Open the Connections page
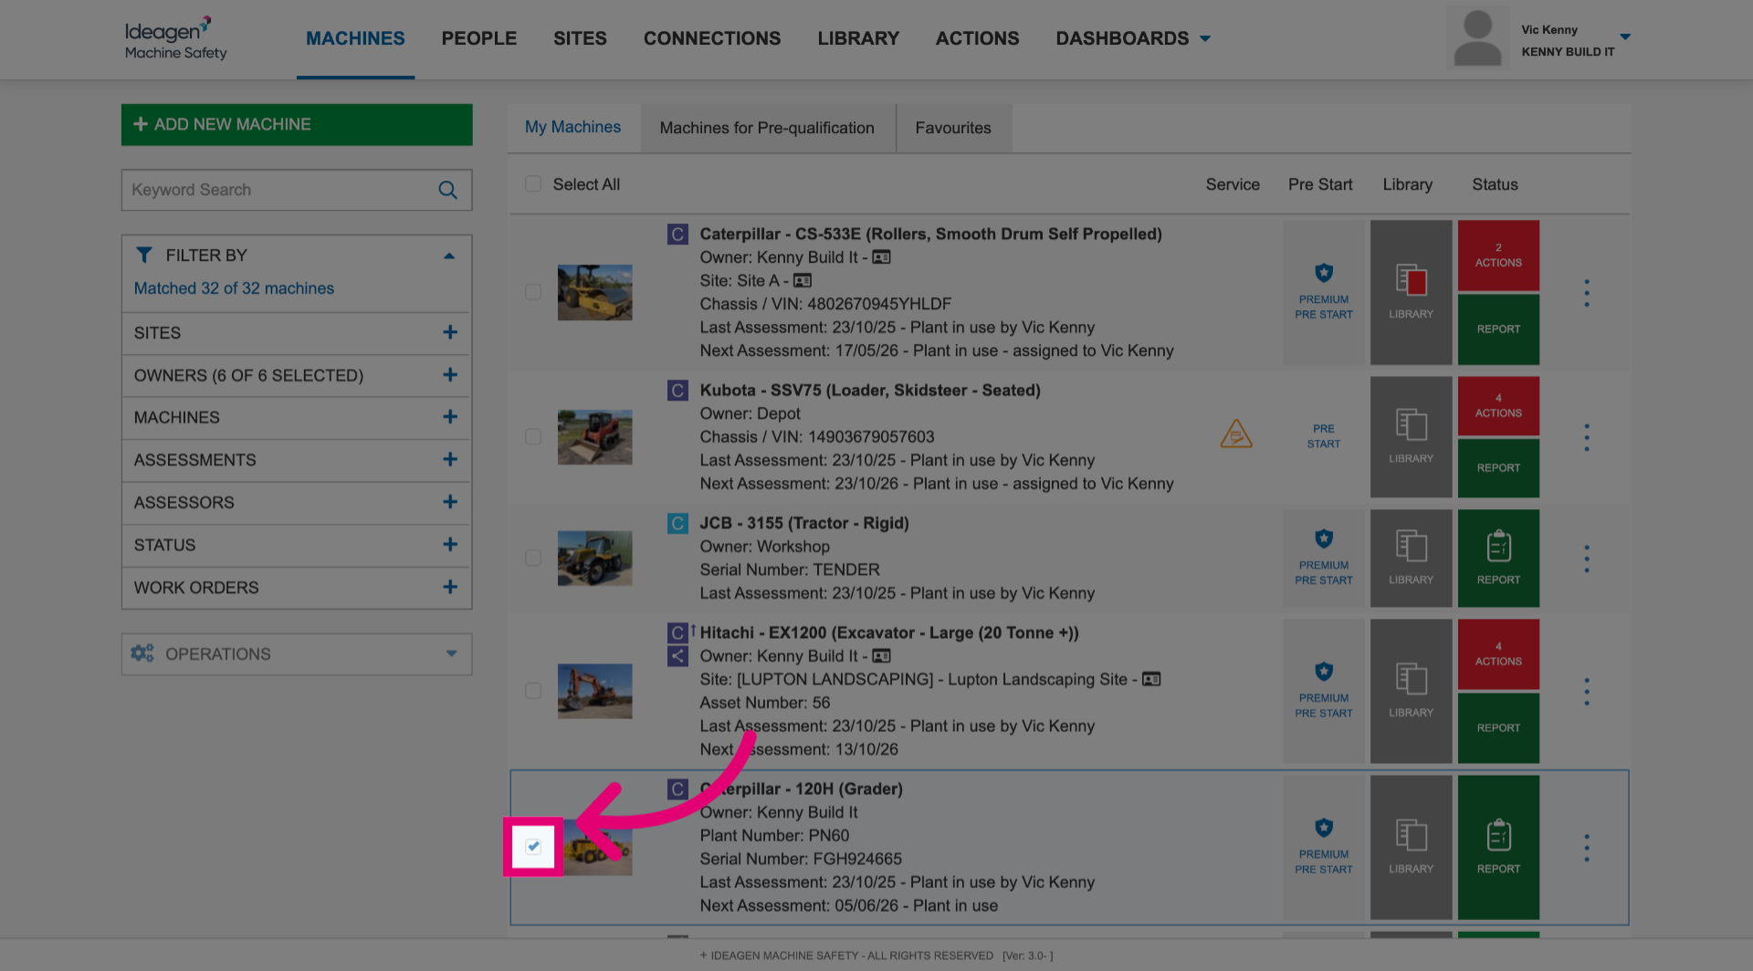The width and height of the screenshot is (1753, 971). pyautogui.click(x=712, y=38)
